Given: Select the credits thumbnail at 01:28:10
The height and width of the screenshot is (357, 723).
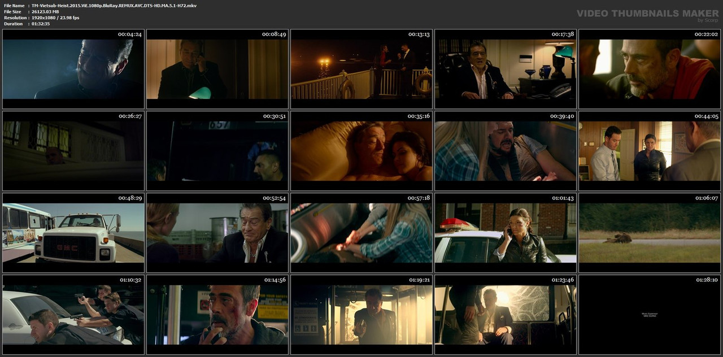Looking at the screenshot, I should coord(650,315).
